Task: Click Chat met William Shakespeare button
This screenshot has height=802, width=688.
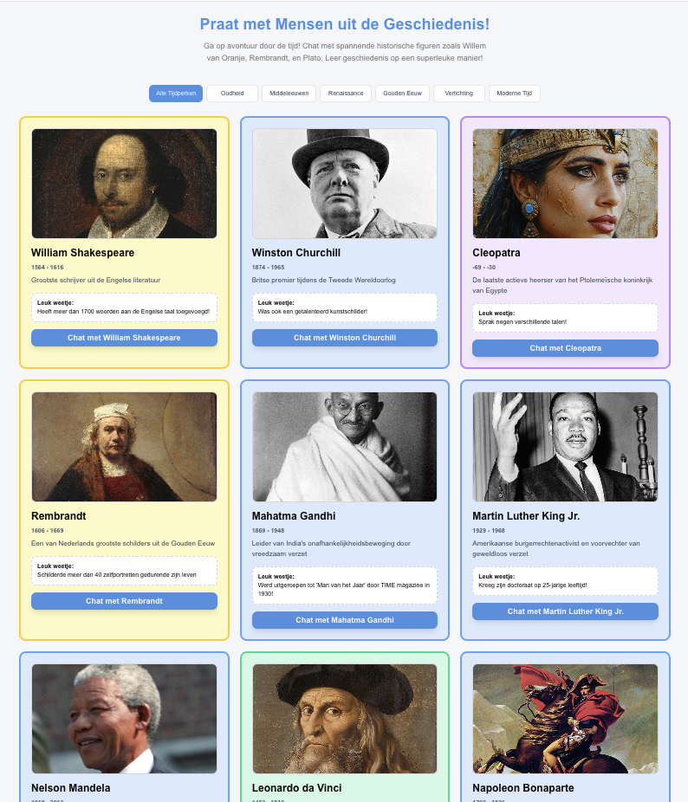Action: pos(124,338)
